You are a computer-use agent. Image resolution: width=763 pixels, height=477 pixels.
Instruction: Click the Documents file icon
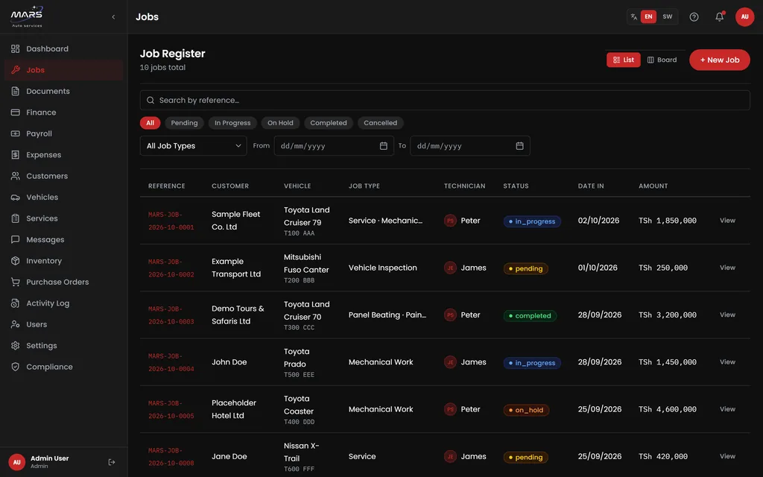pyautogui.click(x=16, y=91)
